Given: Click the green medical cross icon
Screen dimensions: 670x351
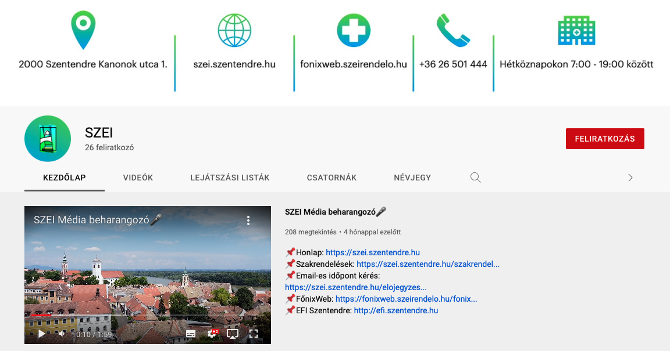Looking at the screenshot, I should 354,30.
